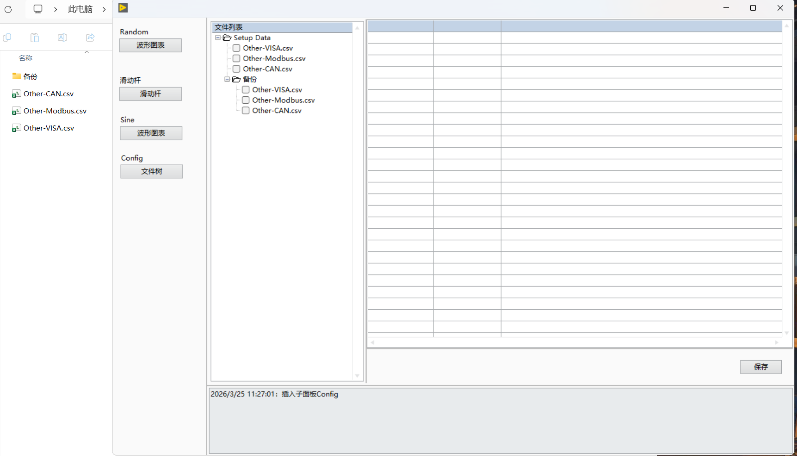The image size is (797, 456).
Task: Check Other-Modbus.csv under Setup Data
Action: (x=236, y=58)
